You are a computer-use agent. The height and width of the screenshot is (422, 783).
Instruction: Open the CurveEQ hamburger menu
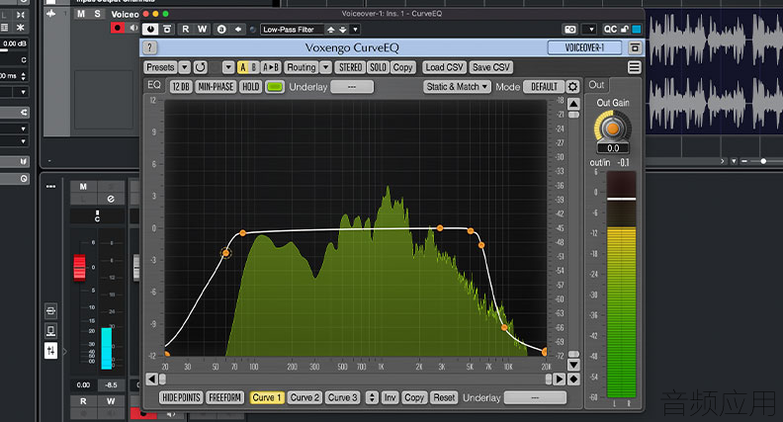coord(634,67)
